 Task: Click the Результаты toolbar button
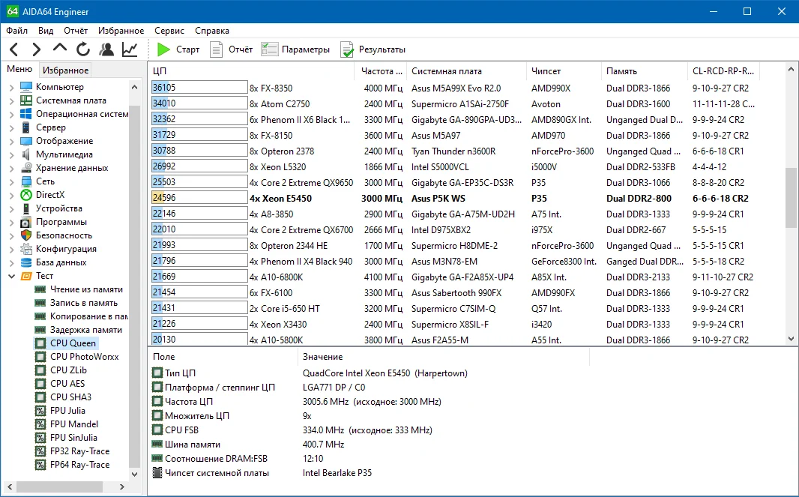373,49
